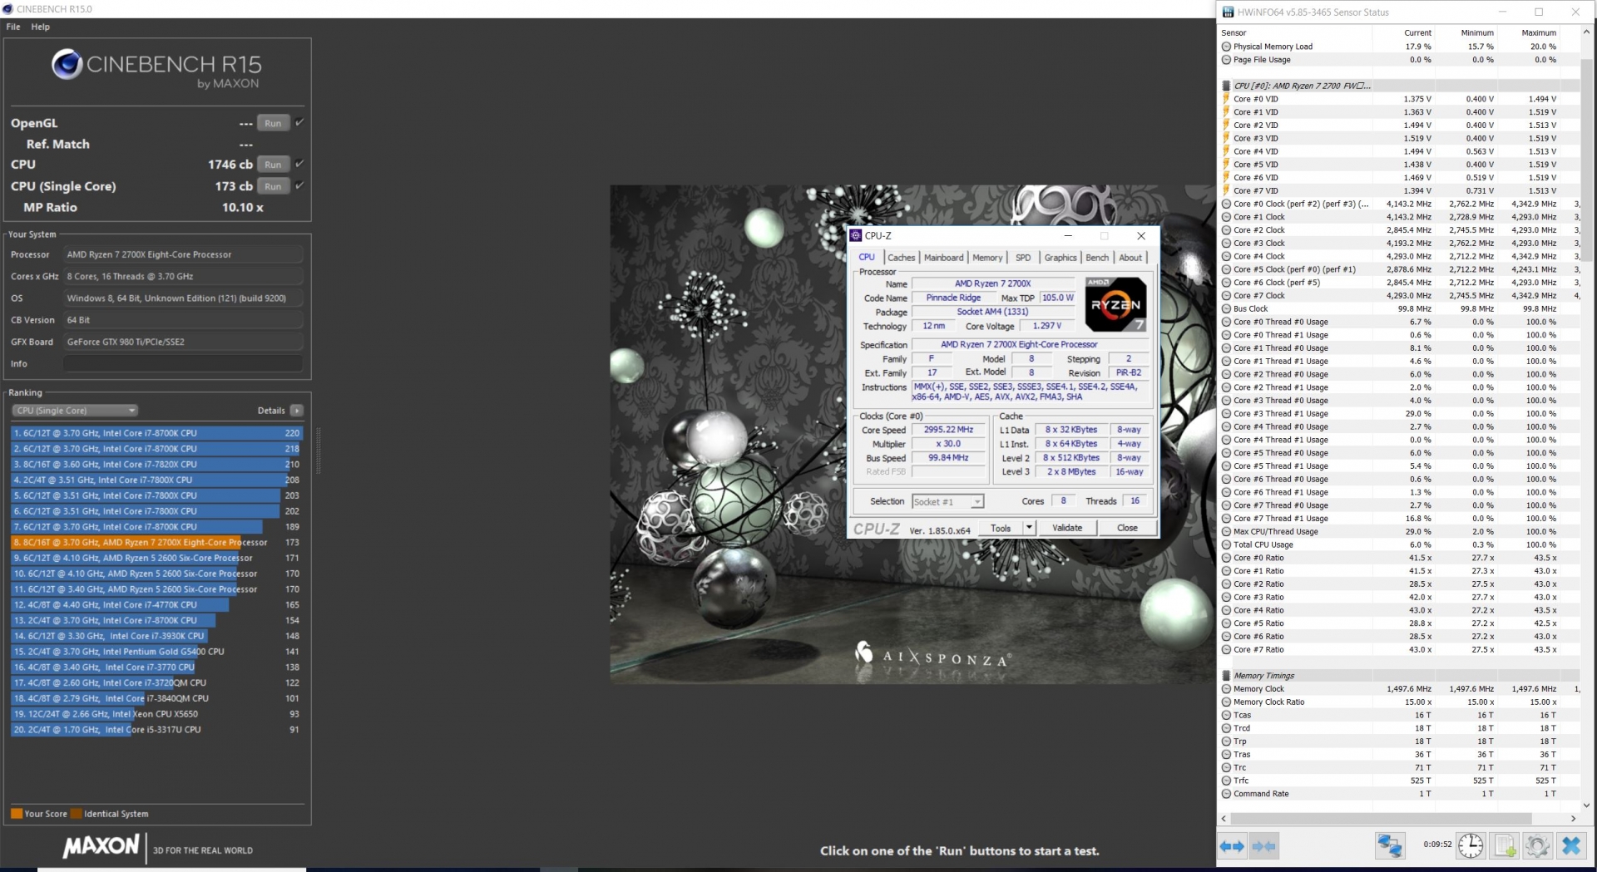Image resolution: width=1597 pixels, height=872 pixels.
Task: Select the Xeon CPU X5650 ranking row
Action: tap(156, 714)
